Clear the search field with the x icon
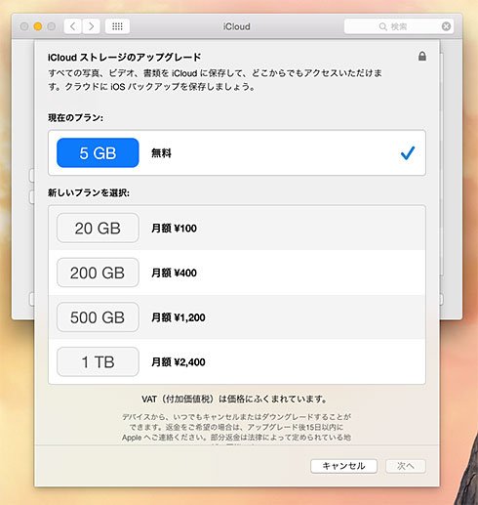 click(446, 26)
